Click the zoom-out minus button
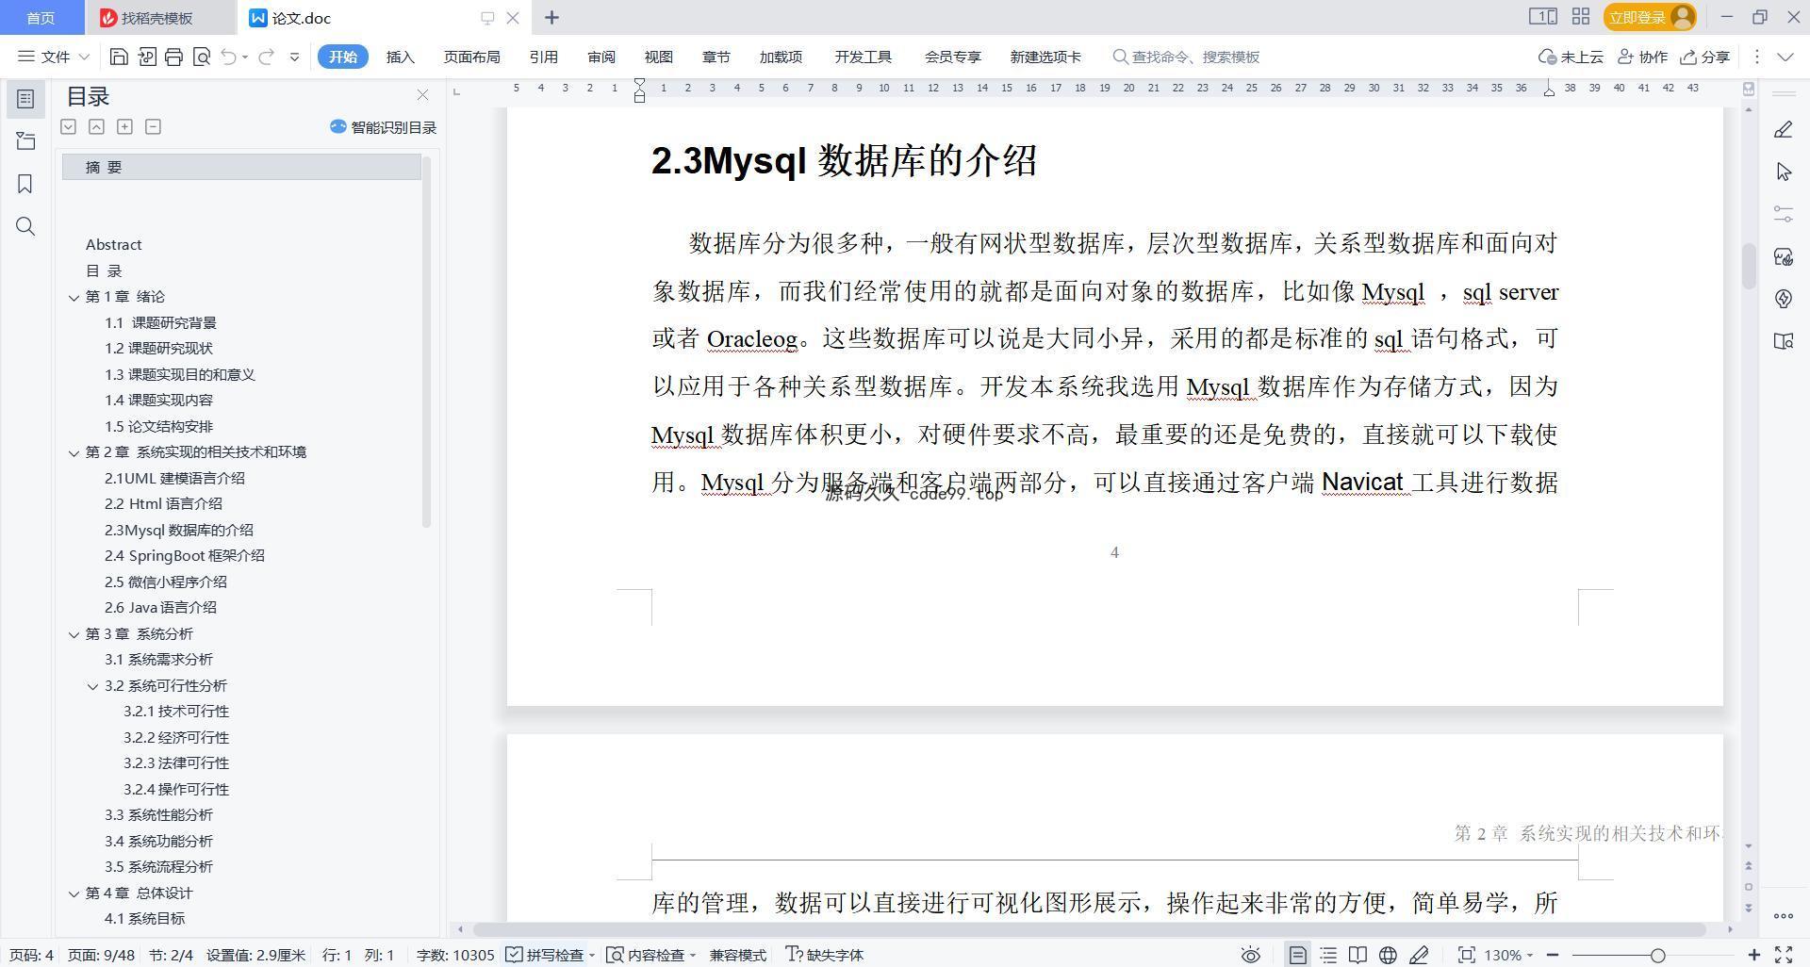The width and height of the screenshot is (1810, 967). click(1553, 955)
